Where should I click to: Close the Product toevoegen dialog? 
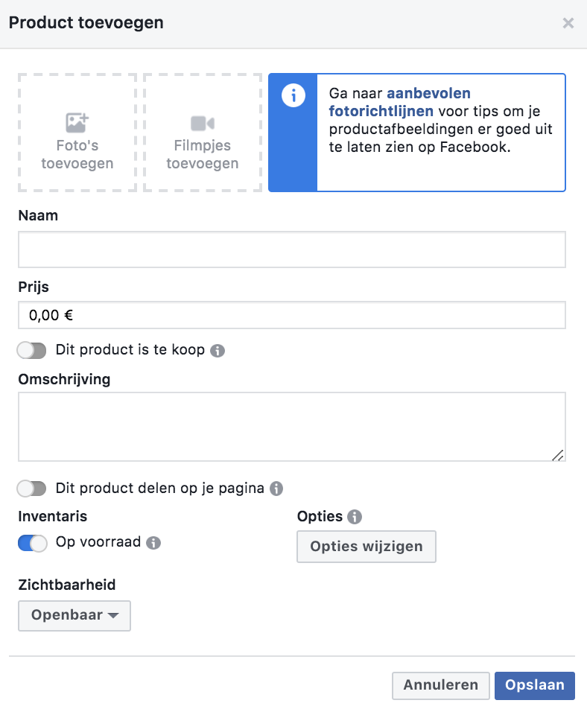(x=568, y=22)
